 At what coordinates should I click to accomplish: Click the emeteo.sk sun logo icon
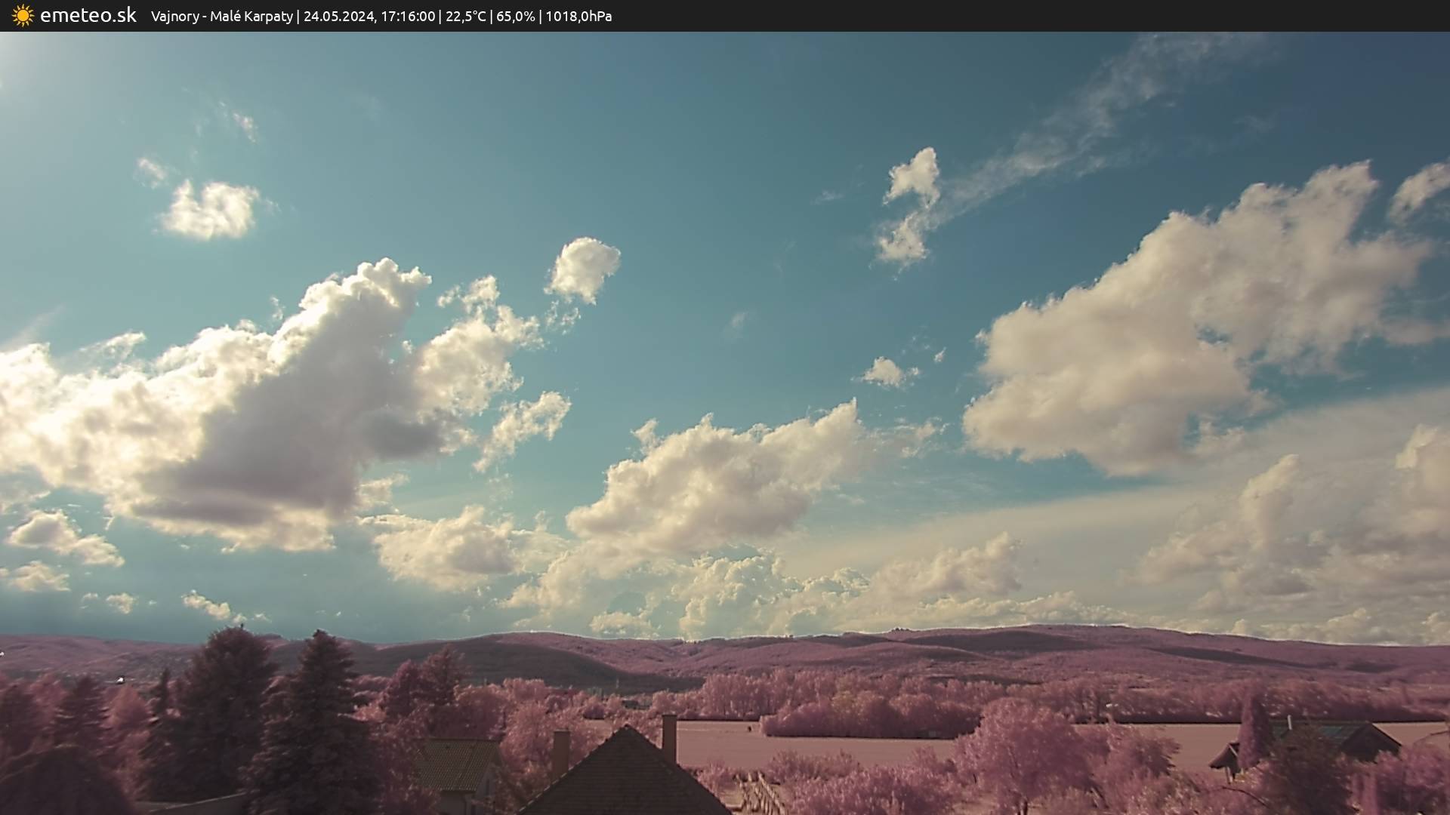tap(23, 15)
